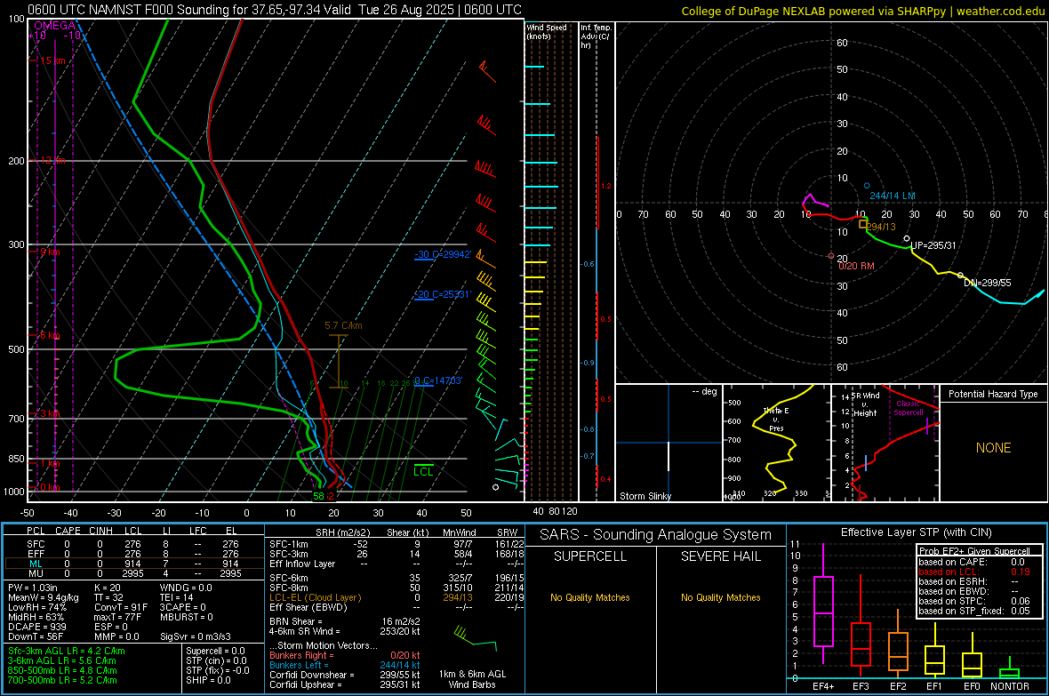
Task: Click 'No Quality Matches' under SEVERE HAIL
Action: point(720,597)
